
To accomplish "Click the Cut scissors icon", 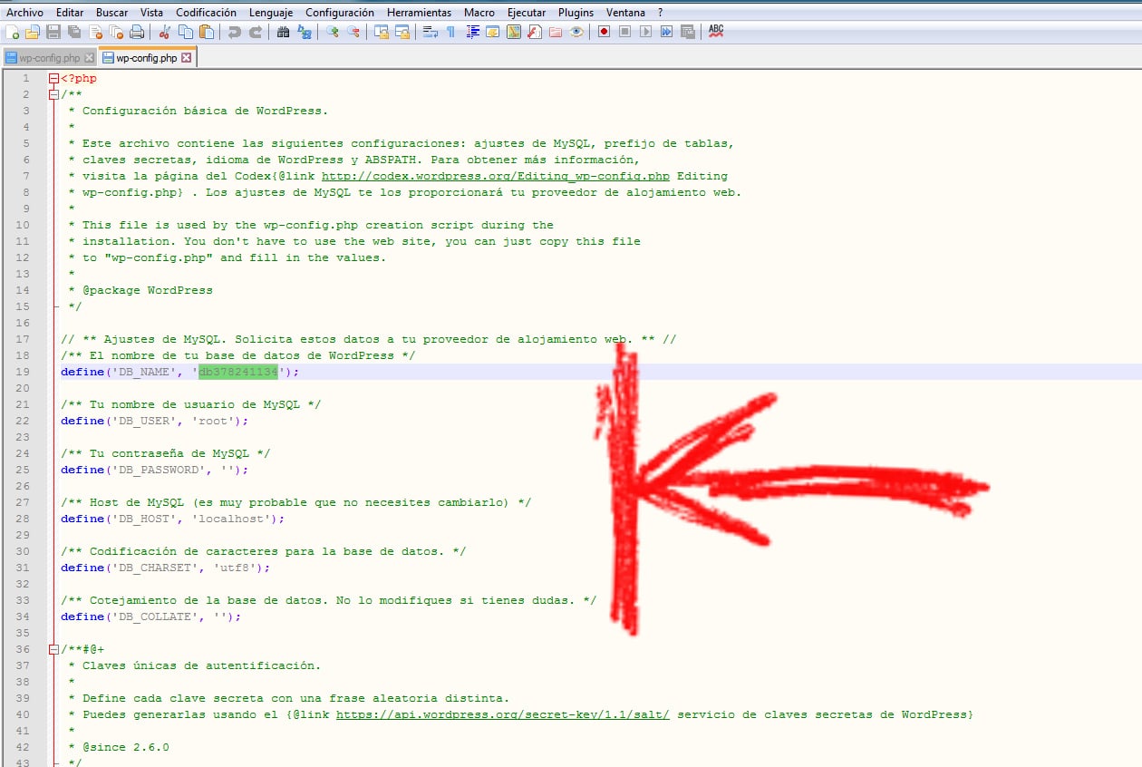I will pyautogui.click(x=165, y=32).
